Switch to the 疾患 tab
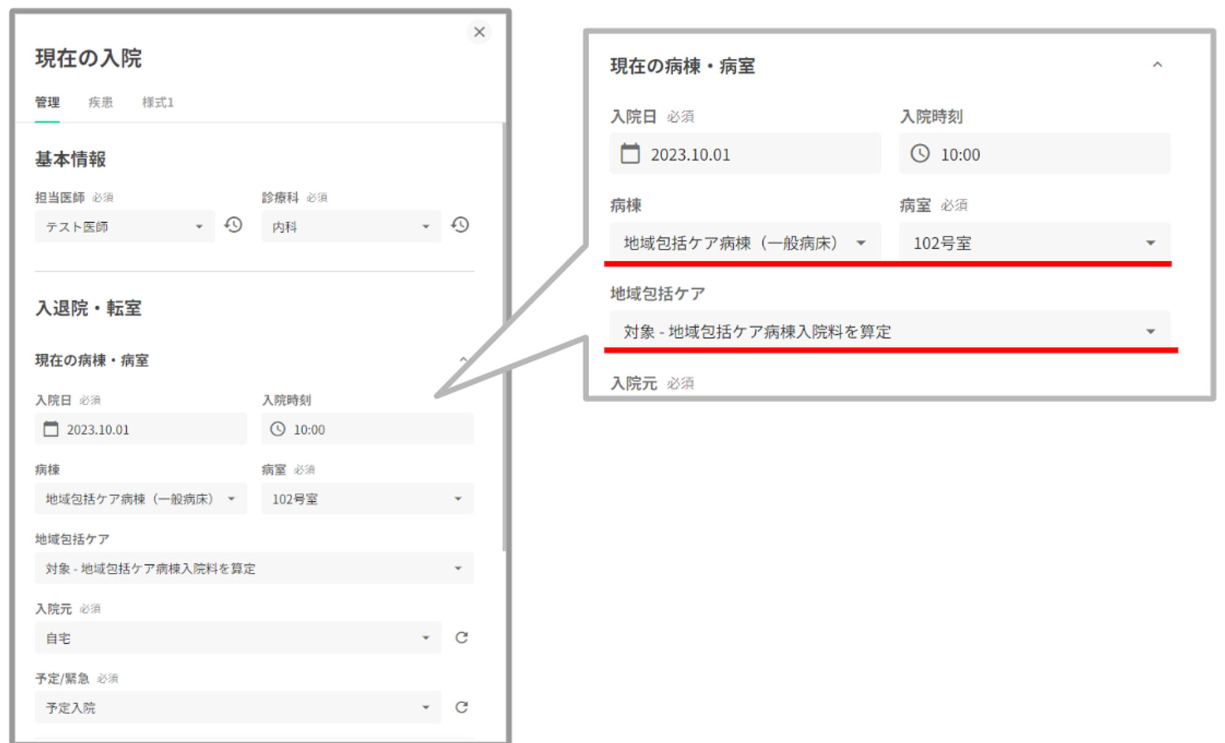 click(x=100, y=102)
